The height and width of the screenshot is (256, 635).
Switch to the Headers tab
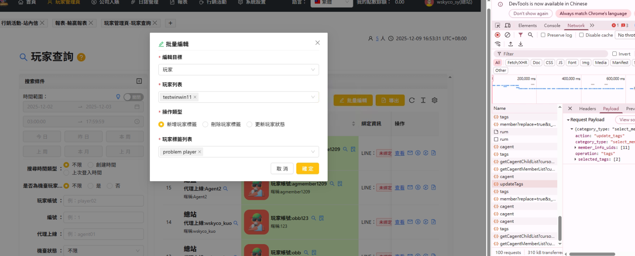click(587, 109)
